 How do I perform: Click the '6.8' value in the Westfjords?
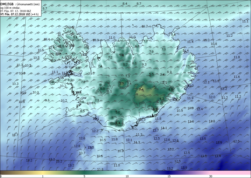(x=62, y=46)
